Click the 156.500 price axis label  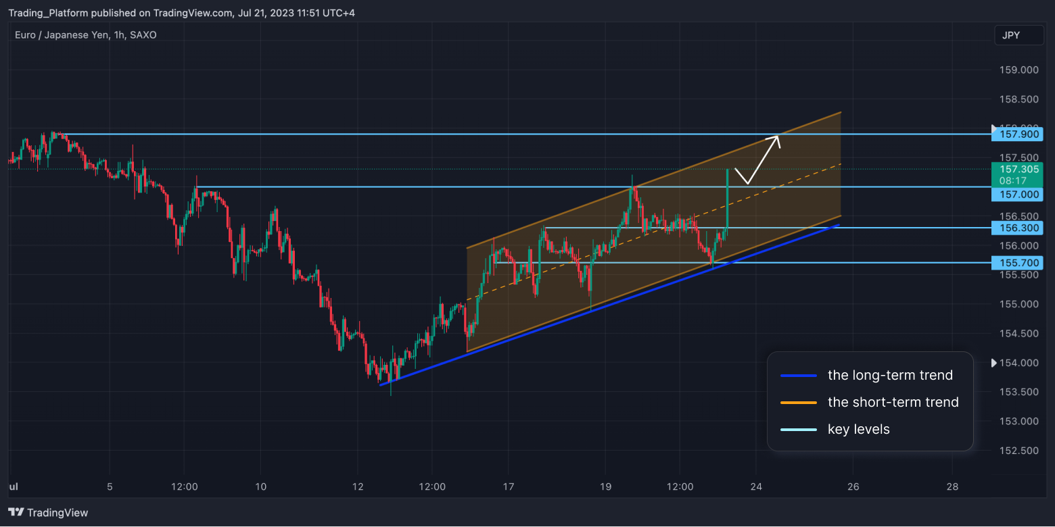[x=1019, y=216]
